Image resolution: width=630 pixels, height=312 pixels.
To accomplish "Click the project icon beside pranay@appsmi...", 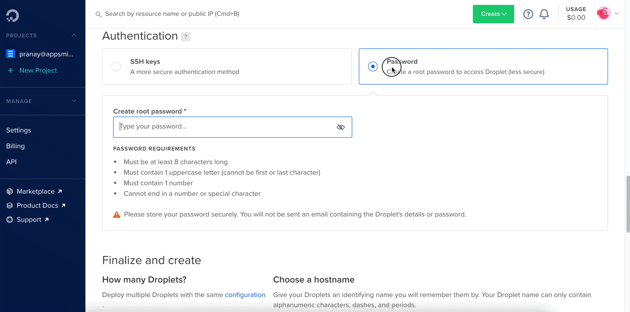I will (11, 54).
